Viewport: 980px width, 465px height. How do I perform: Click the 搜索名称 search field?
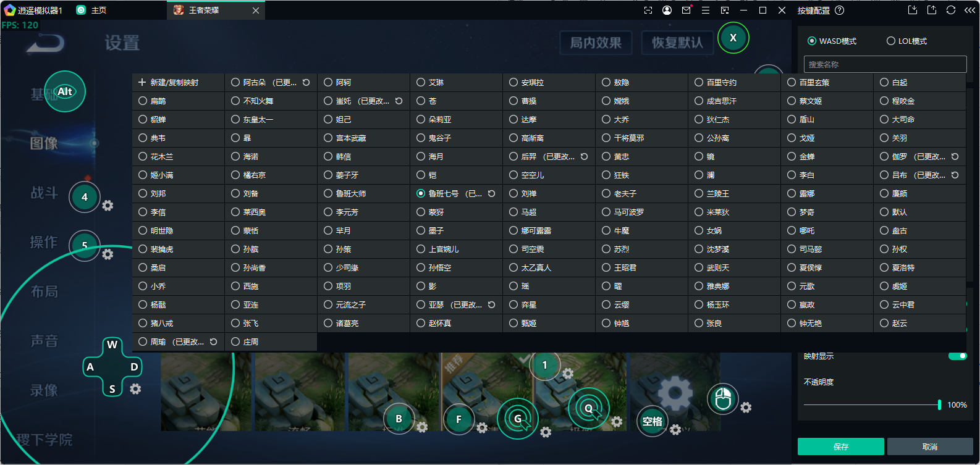point(885,64)
